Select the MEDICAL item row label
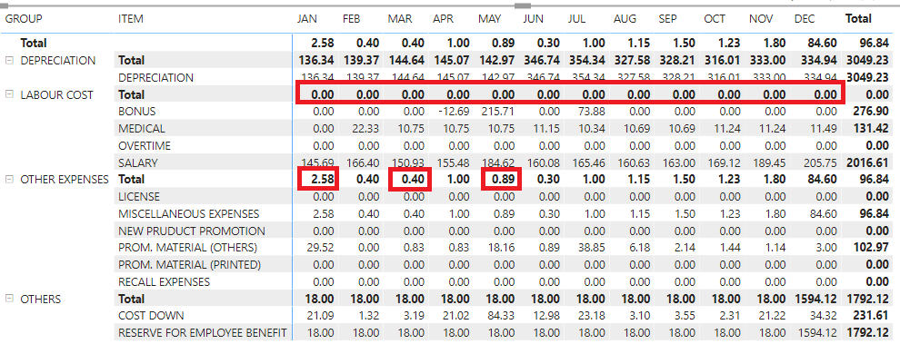This screenshot has height=354, width=900. 141,128
